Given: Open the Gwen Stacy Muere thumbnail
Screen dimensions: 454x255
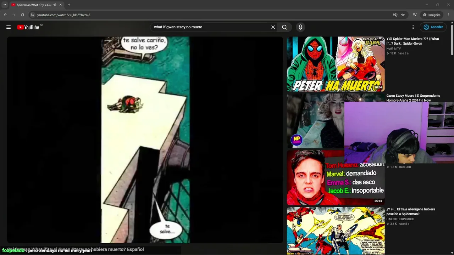Looking at the screenshot, I should pos(315,121).
